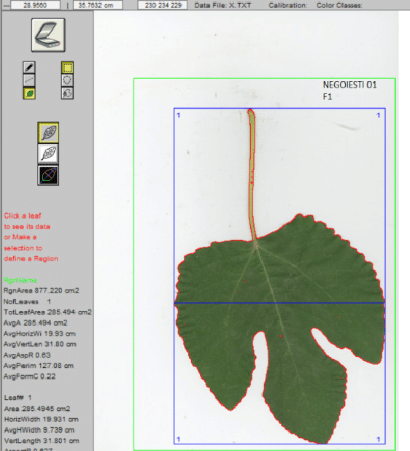The height and width of the screenshot is (451, 410).
Task: Choose the circular region selection tool
Action: pyautogui.click(x=67, y=80)
